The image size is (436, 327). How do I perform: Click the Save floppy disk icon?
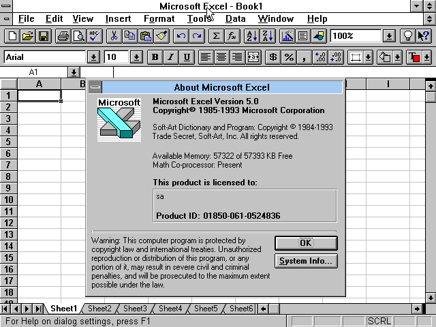pyautogui.click(x=43, y=36)
